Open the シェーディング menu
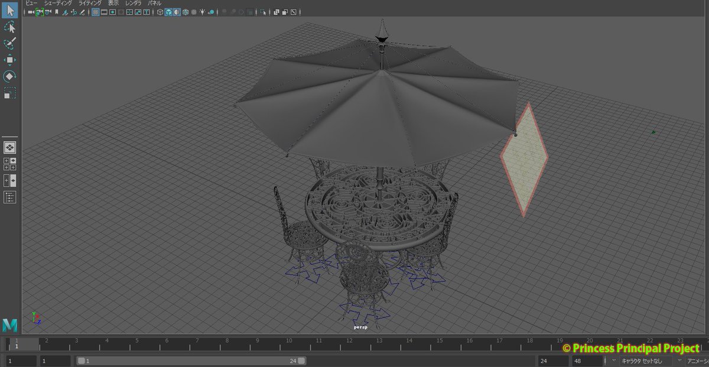 (x=58, y=3)
